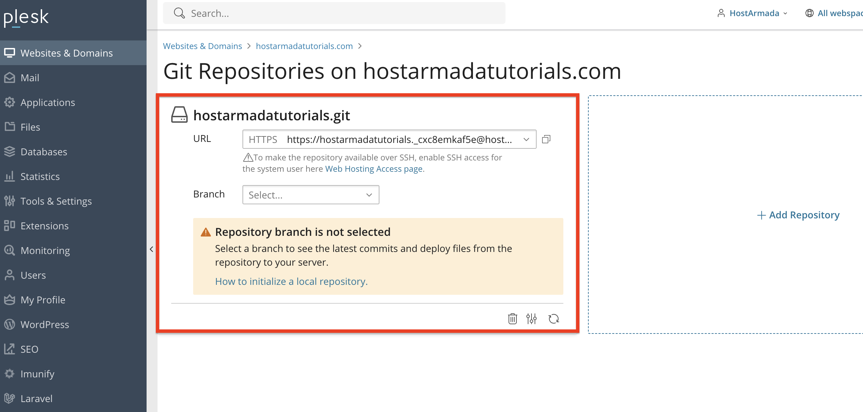The image size is (863, 412).
Task: Open repository settings sliders icon
Action: [531, 319]
